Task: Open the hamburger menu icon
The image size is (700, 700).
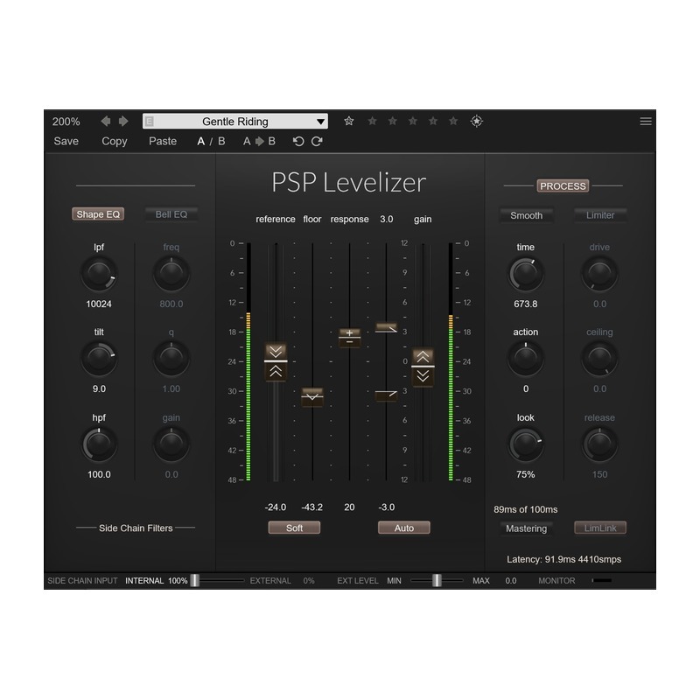Action: pyautogui.click(x=645, y=122)
